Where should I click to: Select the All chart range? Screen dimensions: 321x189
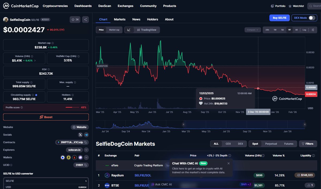pos(296,30)
